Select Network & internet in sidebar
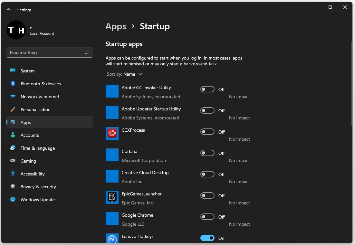 coord(40,97)
